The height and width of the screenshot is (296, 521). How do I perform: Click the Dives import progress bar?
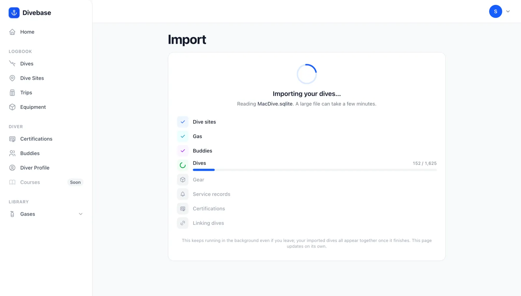(315, 170)
